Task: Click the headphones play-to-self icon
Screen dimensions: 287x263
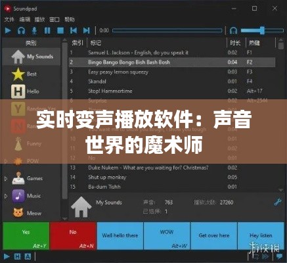Action: 21,30
